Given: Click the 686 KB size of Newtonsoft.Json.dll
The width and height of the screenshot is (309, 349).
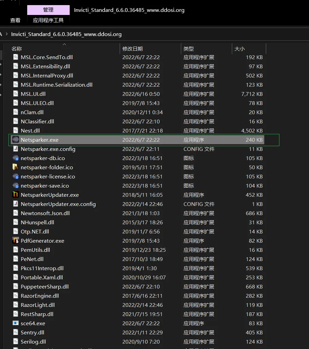Looking at the screenshot, I should tap(254, 213).
